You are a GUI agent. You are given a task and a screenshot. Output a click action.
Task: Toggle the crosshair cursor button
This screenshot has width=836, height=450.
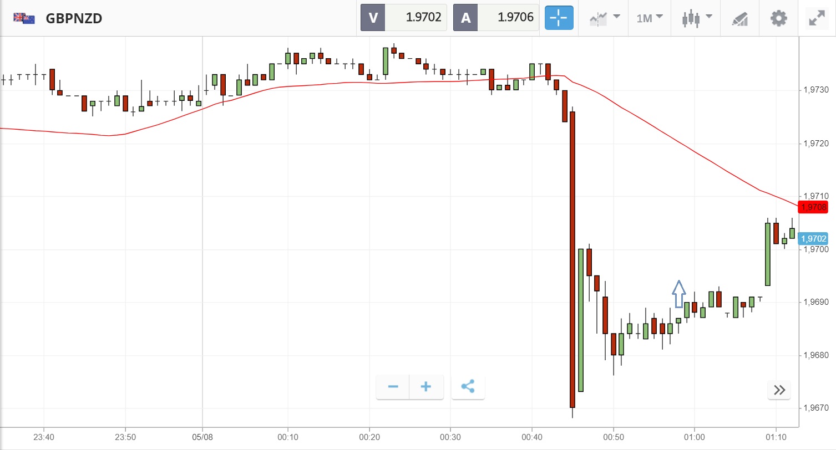click(559, 18)
